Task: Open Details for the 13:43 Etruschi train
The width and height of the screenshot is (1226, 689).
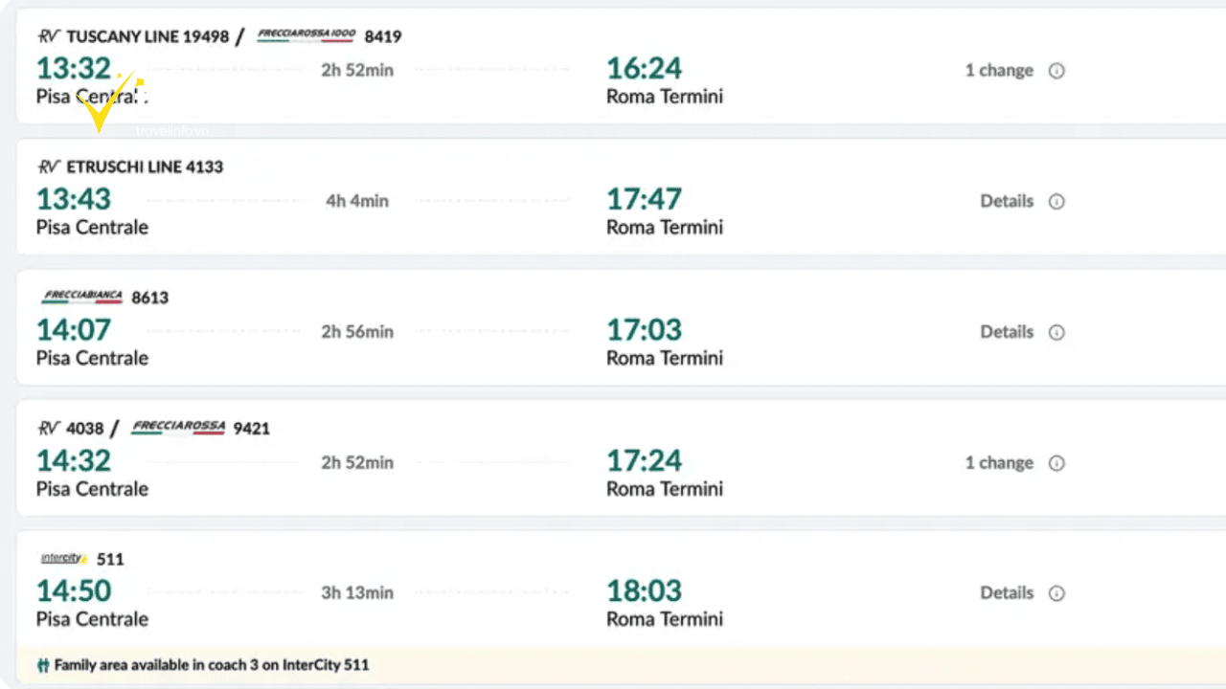Action: [x=1007, y=201]
